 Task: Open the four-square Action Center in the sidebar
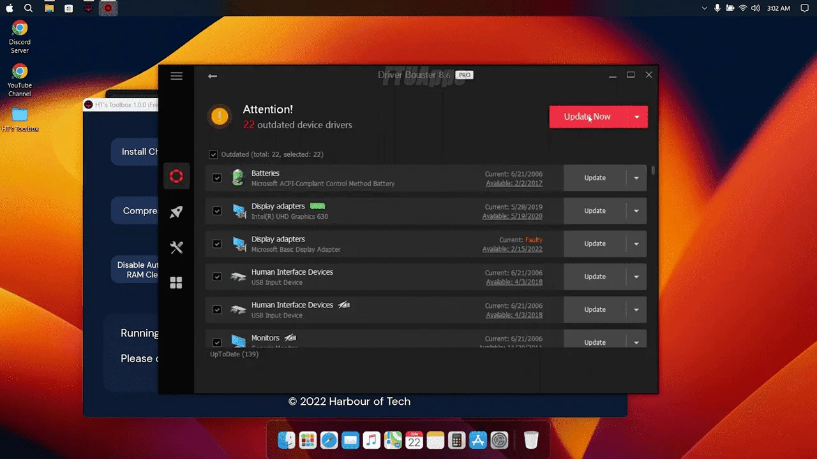pos(176,282)
